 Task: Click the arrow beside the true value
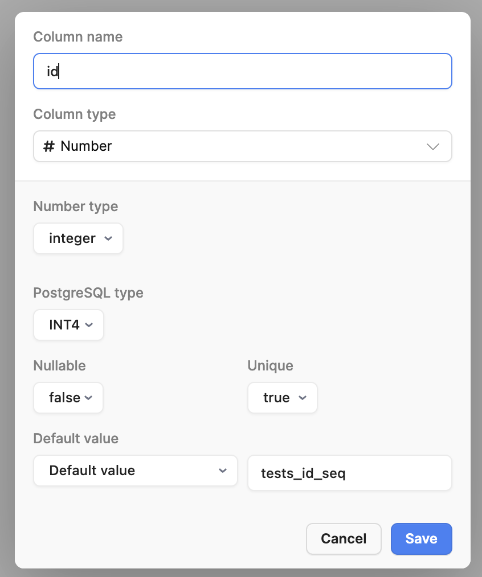tap(303, 398)
